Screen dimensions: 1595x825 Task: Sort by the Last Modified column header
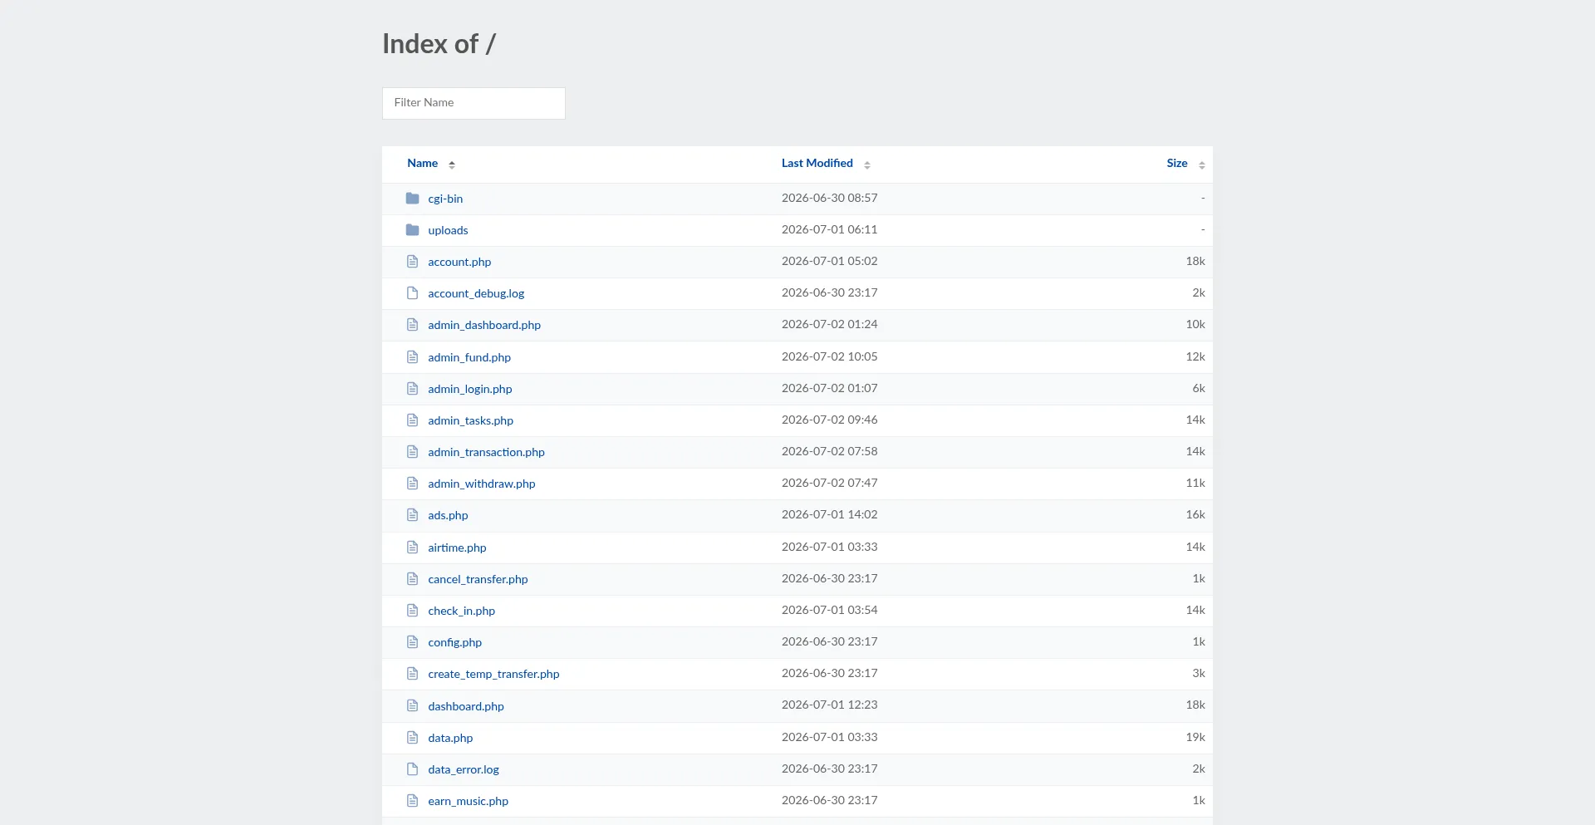817,164
